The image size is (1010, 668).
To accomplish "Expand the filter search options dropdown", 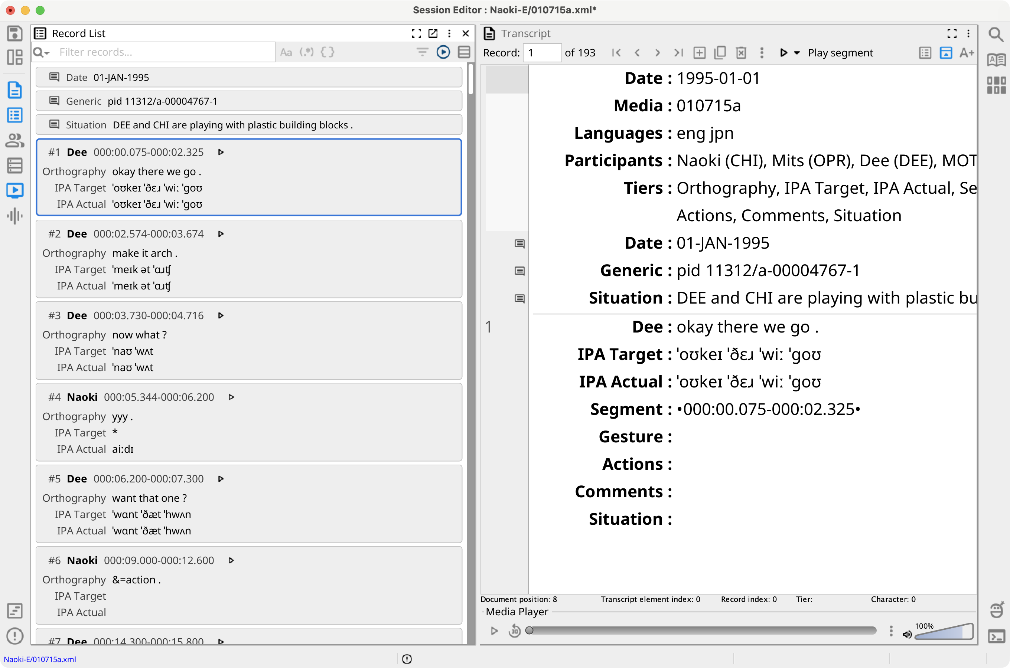I will pyautogui.click(x=41, y=52).
